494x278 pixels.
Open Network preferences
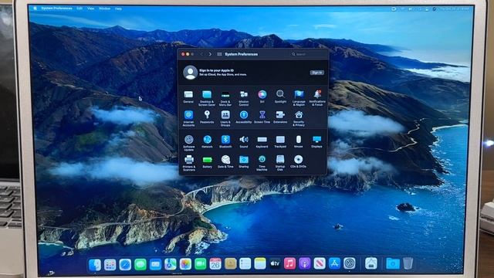(x=207, y=141)
